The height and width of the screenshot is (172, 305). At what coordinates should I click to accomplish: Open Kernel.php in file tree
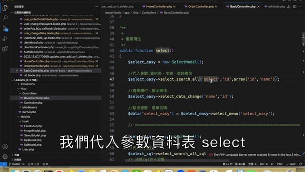pos(29,112)
